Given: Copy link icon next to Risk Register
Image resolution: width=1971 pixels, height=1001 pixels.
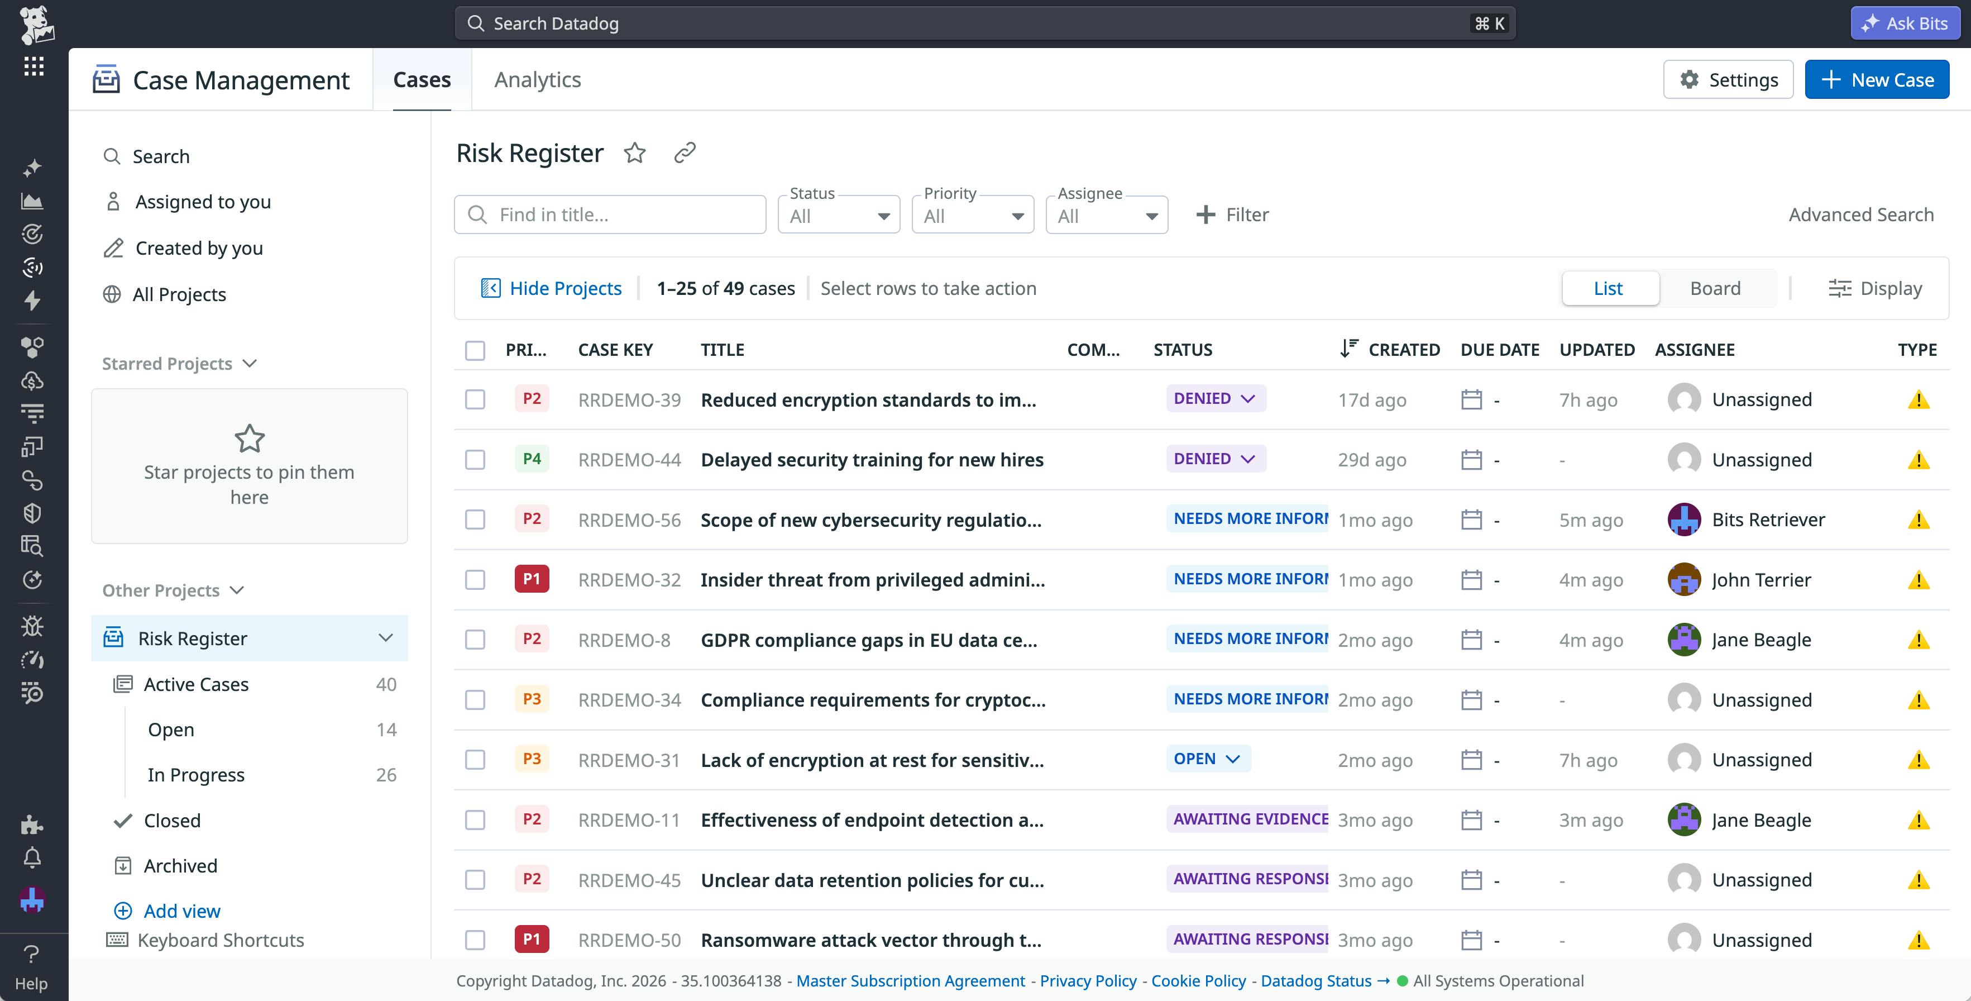Looking at the screenshot, I should tap(684, 153).
